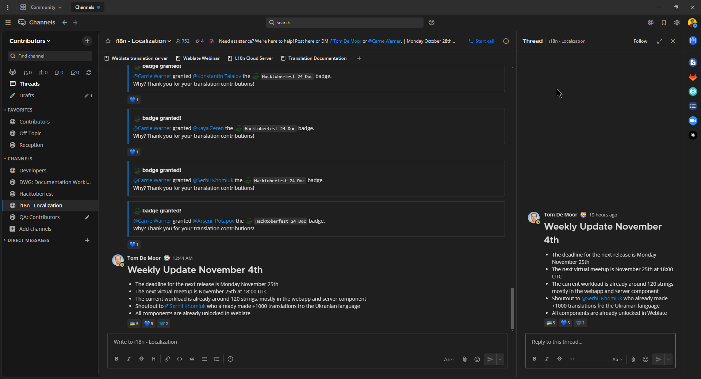The image size is (701, 379).
Task: Follow the Weekly Update thread
Action: point(640,41)
